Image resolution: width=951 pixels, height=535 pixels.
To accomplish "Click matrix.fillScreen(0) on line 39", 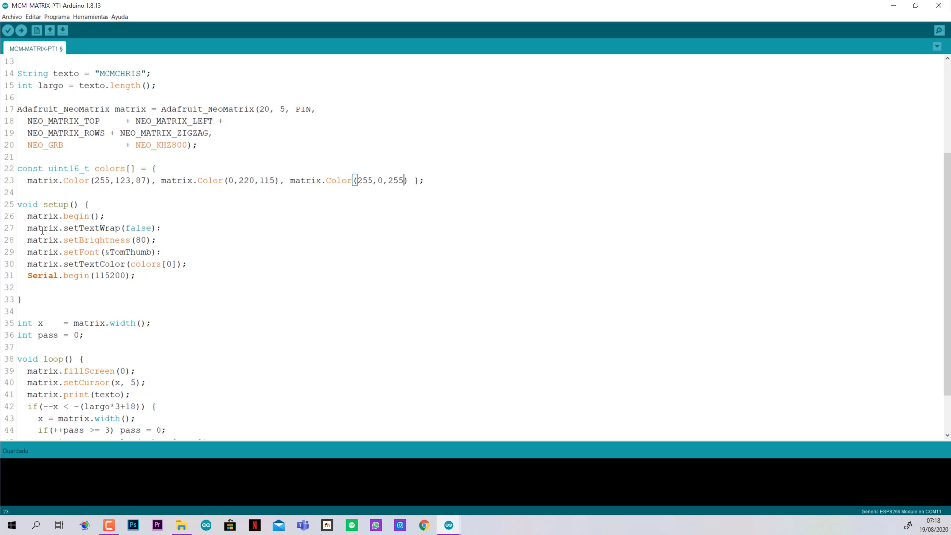I will (78, 371).
